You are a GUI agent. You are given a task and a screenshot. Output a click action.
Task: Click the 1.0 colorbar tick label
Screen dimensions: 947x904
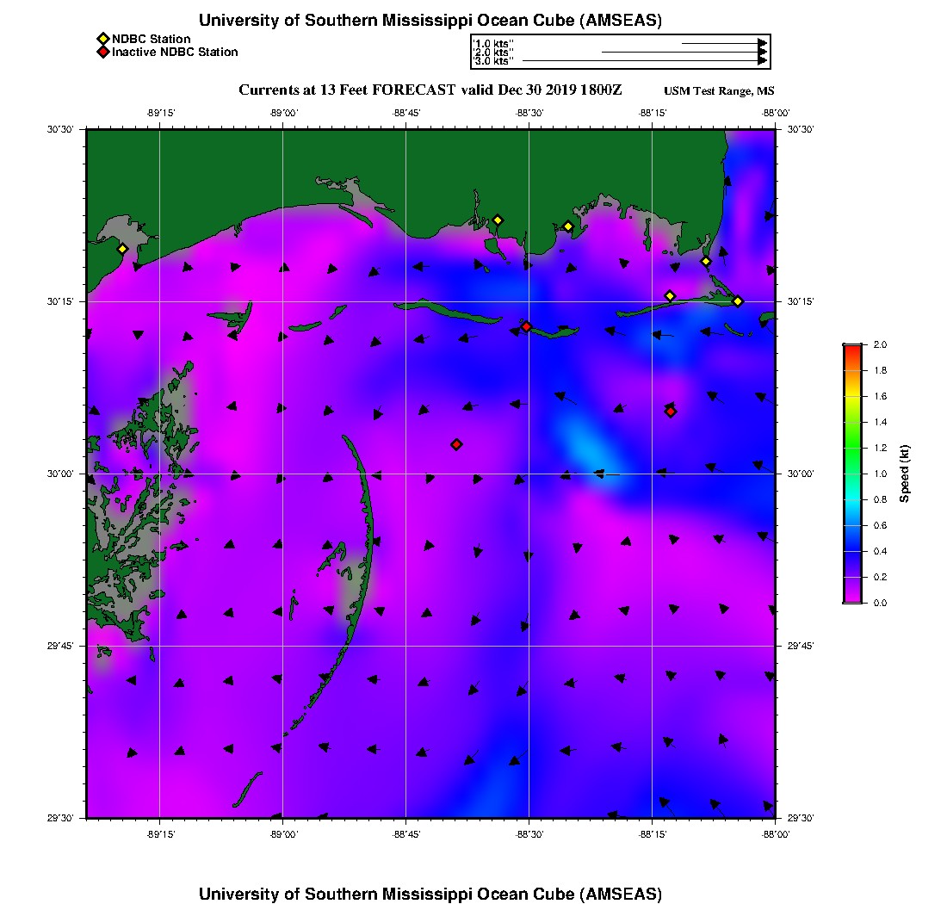tap(880, 474)
